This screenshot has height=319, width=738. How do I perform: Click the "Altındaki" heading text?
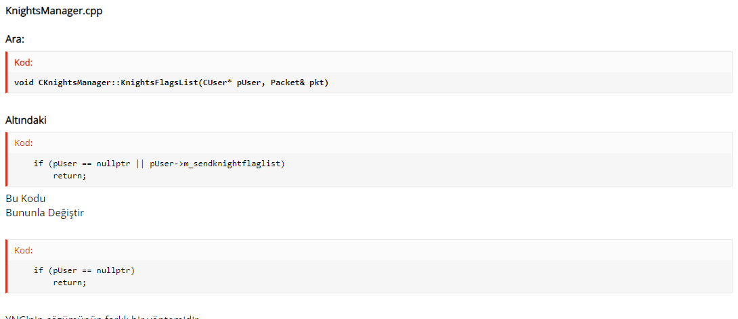[x=26, y=120]
